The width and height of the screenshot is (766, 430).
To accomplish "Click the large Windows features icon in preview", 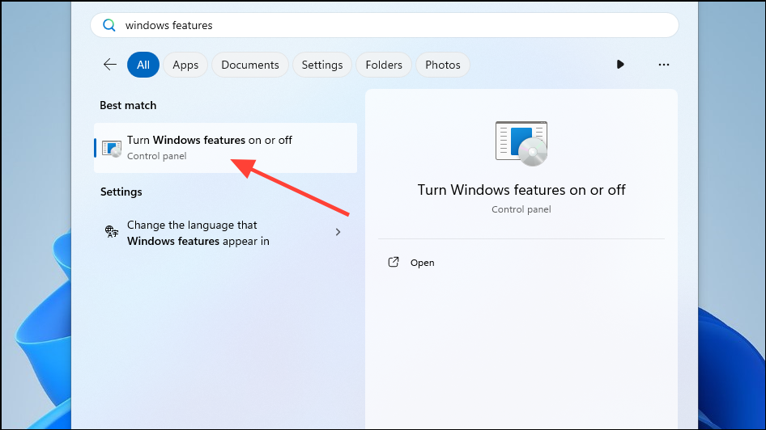I will click(521, 143).
